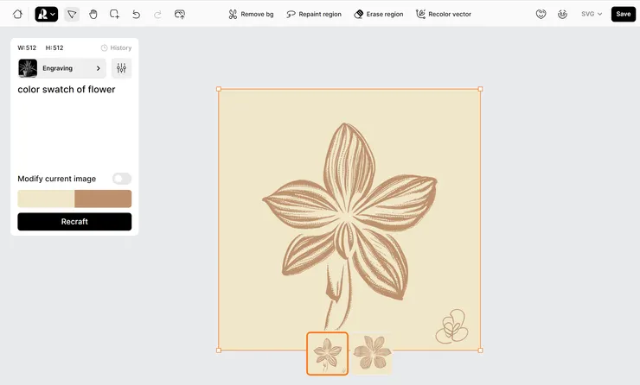This screenshot has width=640, height=385.
Task: Click the smiley face icon
Action: 562,15
